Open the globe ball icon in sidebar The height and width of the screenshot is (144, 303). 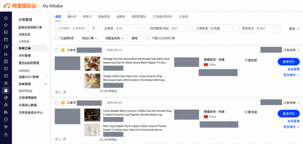(6, 98)
